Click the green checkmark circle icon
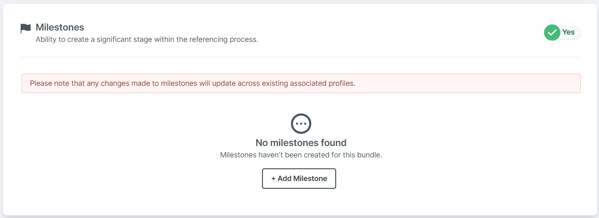The image size is (599, 218). point(552,33)
